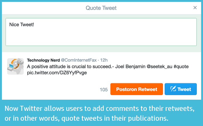Click the 12h timestamp of the tweet
Screen dimensions: 203x126
[x=104, y=60]
